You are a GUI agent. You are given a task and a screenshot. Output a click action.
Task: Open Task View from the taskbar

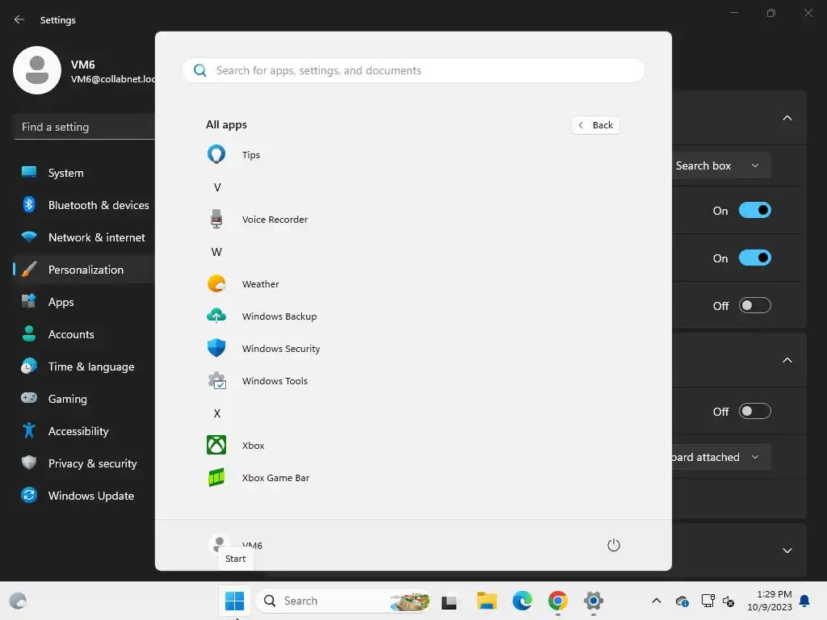[x=449, y=601]
